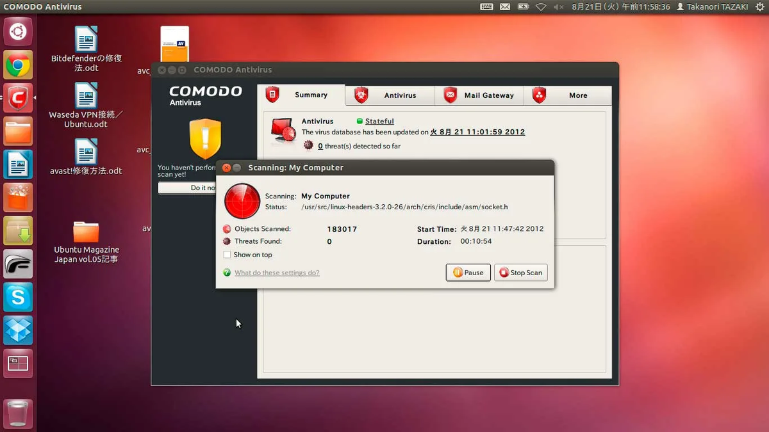Open the mail indicator in top panel
Screen dimensions: 769x432
tap(505, 7)
